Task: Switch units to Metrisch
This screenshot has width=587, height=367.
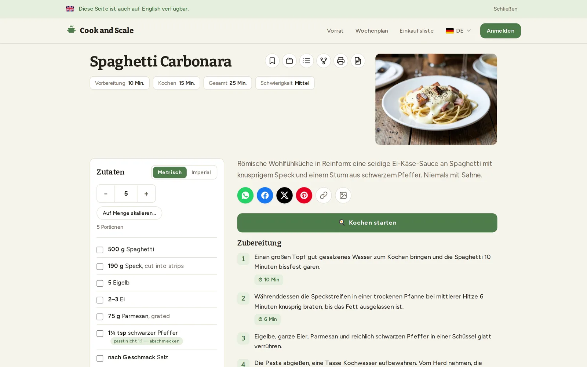Action: coord(170,172)
